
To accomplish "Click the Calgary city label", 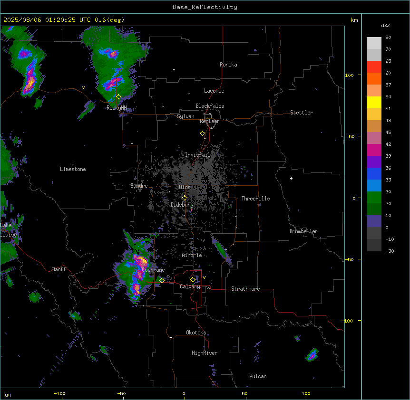I will coord(190,286).
